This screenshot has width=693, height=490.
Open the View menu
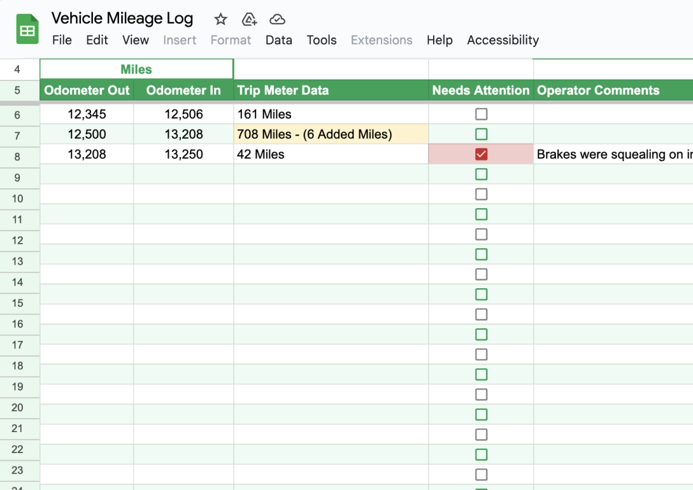coord(136,40)
